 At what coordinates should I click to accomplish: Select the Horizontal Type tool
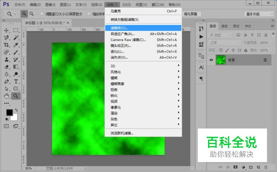tap(16, 81)
